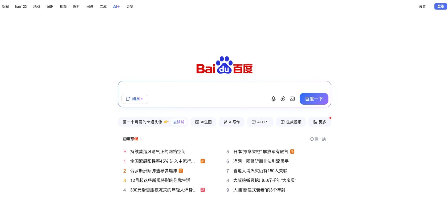Image resolution: width=448 pixels, height=200 pixels.
Task: Click the 热 badge next to 全国流感阳性率
Action: click(203, 161)
